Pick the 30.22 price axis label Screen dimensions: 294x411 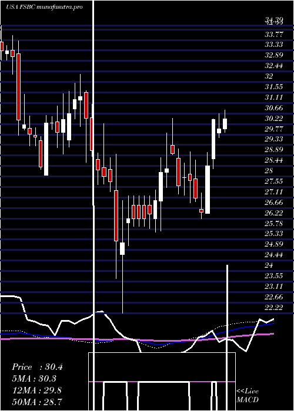pyautogui.click(x=274, y=118)
